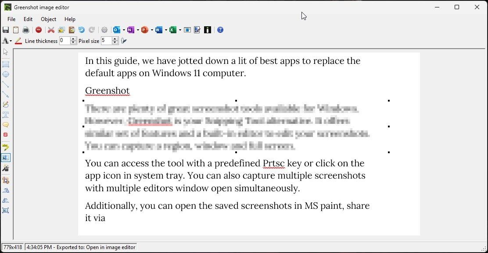
Task: Select the Effects magic wand tool
Action: click(6, 168)
